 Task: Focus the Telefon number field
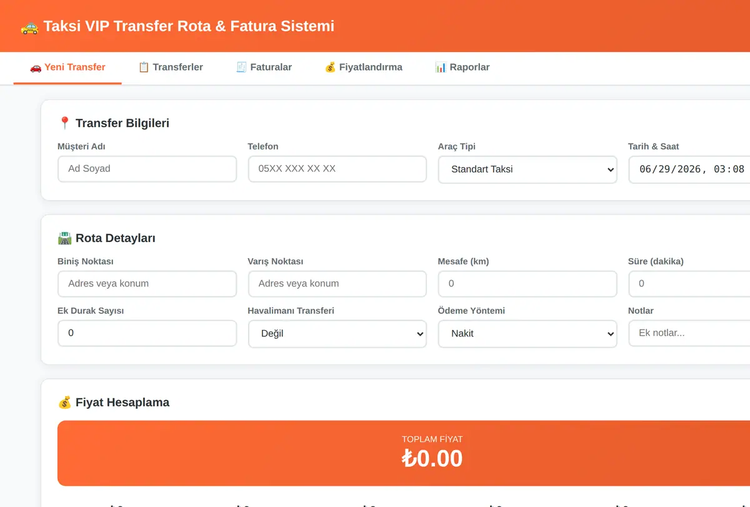(x=337, y=169)
